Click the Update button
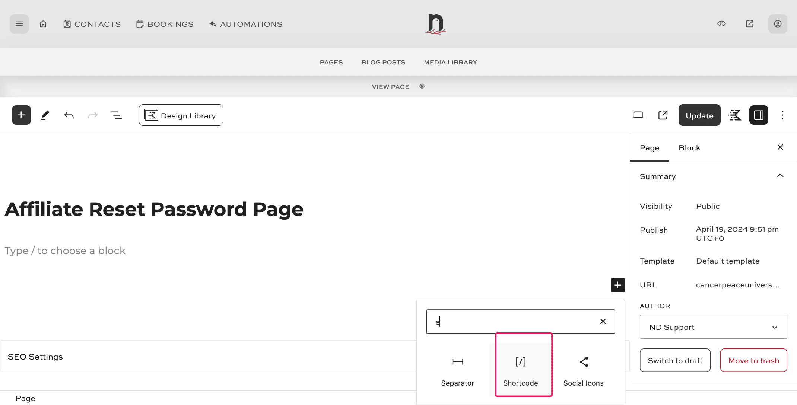This screenshot has width=797, height=405. click(x=699, y=115)
